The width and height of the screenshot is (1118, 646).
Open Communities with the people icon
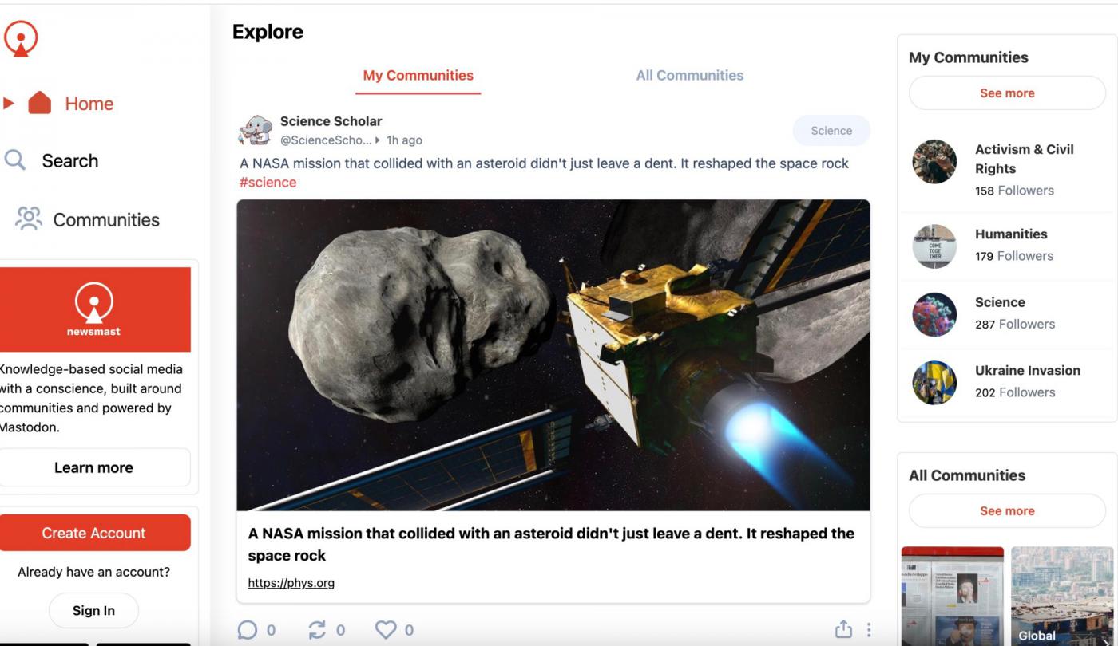point(29,219)
